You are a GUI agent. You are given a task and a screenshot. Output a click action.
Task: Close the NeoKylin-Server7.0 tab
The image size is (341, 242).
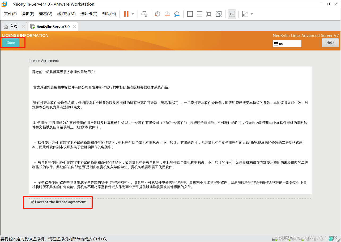click(x=74, y=27)
